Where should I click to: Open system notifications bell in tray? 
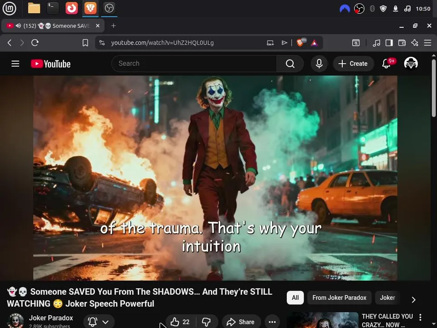pos(396,9)
